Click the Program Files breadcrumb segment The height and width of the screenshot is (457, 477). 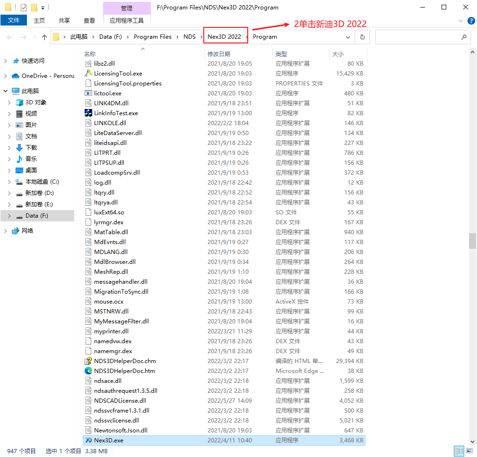tap(152, 37)
